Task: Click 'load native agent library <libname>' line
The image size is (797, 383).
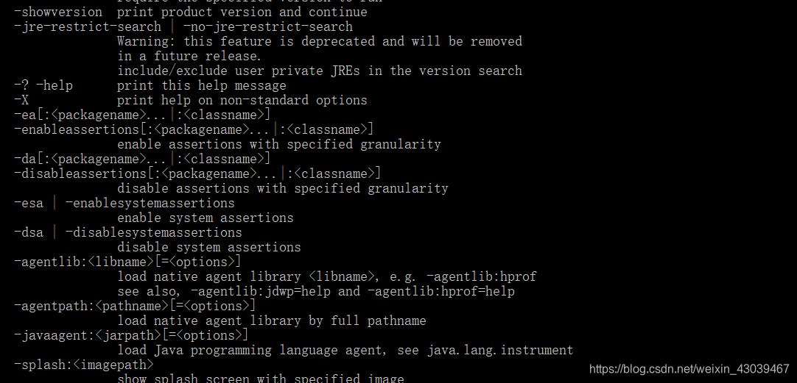Action: (x=327, y=276)
